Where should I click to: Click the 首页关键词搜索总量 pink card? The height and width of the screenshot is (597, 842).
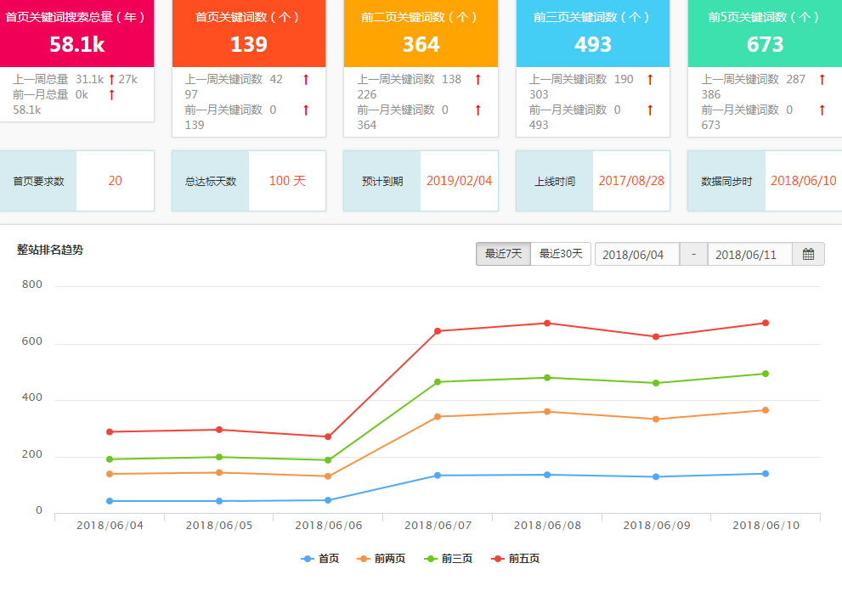[x=76, y=34]
